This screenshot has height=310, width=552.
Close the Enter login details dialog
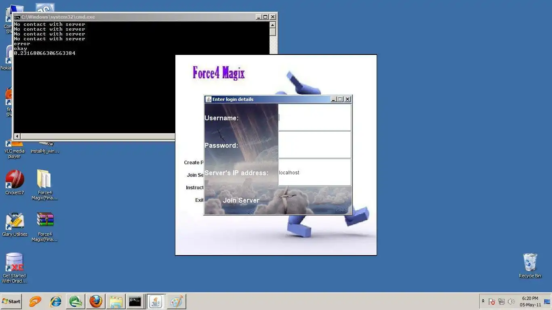pos(348,99)
